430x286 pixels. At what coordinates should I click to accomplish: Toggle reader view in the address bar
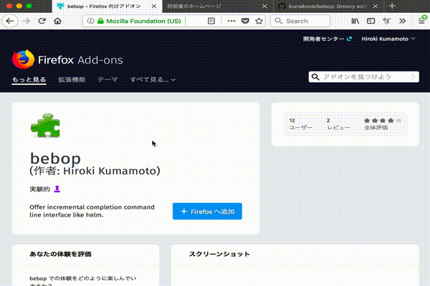click(x=211, y=21)
